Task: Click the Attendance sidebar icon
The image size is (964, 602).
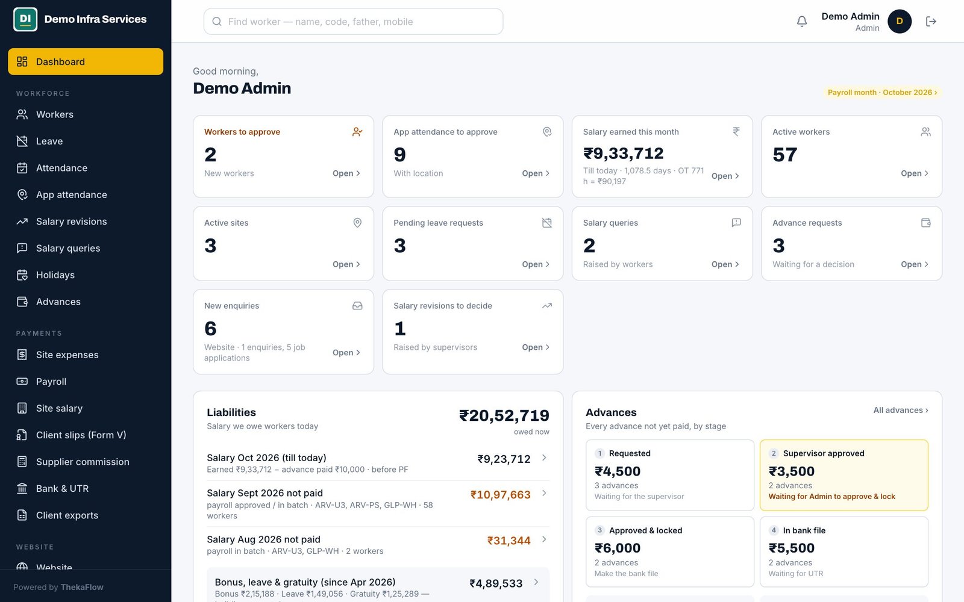Action: point(22,168)
